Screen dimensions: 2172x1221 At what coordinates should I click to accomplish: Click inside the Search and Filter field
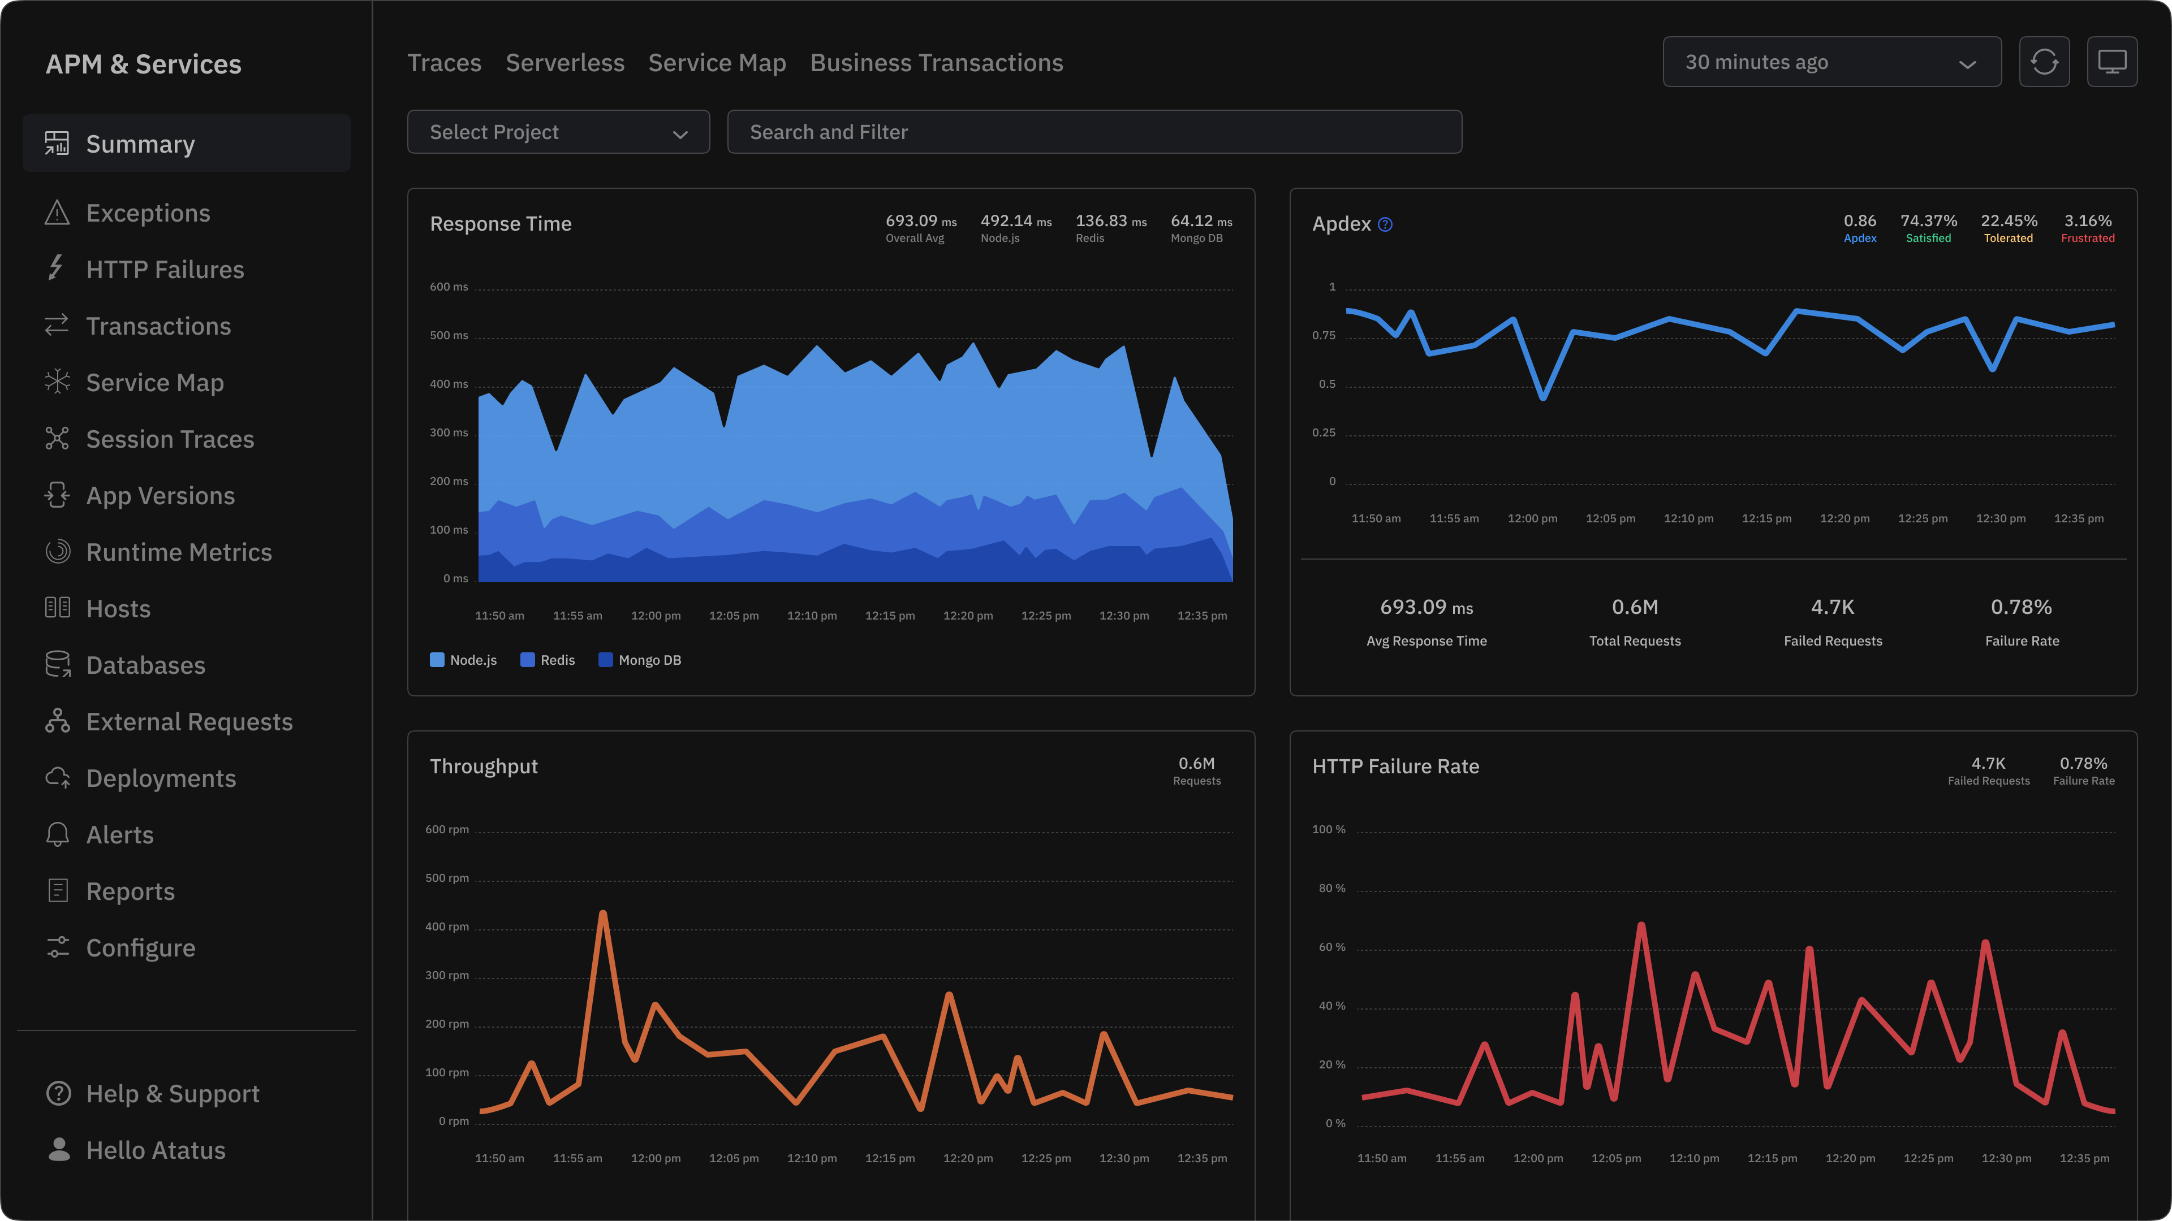pyautogui.click(x=1093, y=132)
